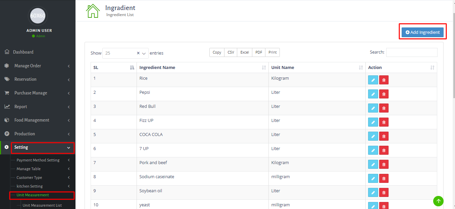Screen dimensions: 455x209
Task: Clear the entries selection with the X
Action: [x=138, y=53]
